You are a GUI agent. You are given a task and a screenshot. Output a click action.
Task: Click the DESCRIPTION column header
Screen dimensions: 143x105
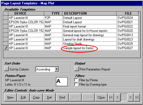[x=89, y=13]
